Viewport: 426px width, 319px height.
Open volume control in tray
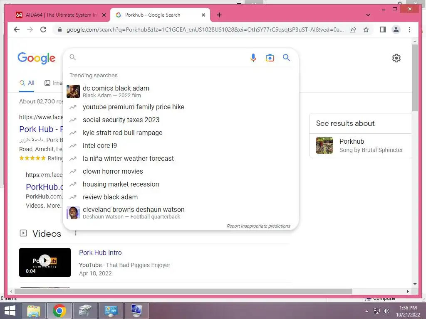tap(386, 311)
